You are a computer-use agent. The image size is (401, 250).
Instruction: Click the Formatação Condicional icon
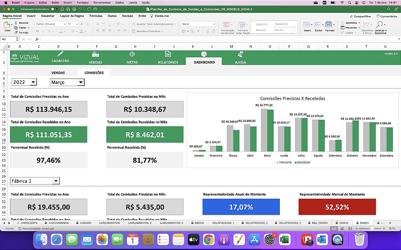[226, 25]
